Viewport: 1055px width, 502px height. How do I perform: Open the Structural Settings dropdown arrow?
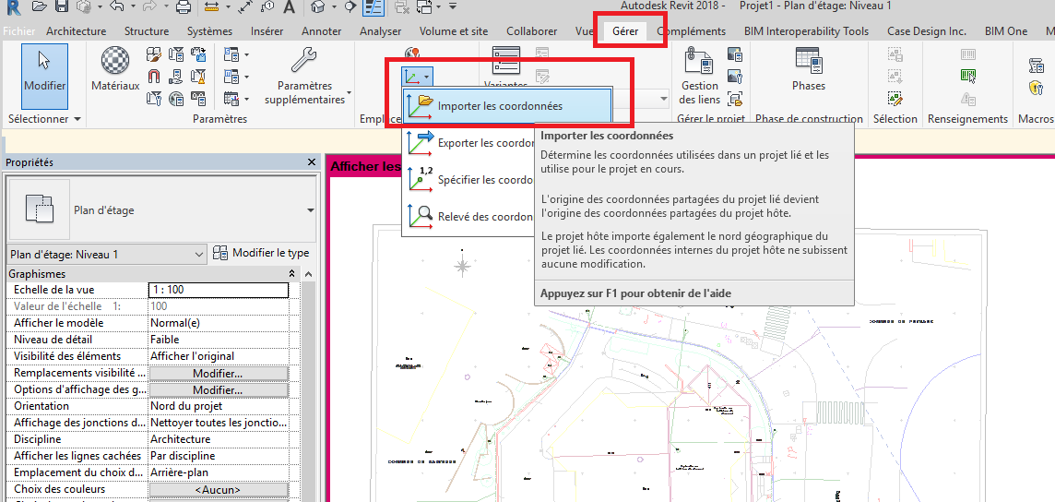pyautogui.click(x=246, y=54)
